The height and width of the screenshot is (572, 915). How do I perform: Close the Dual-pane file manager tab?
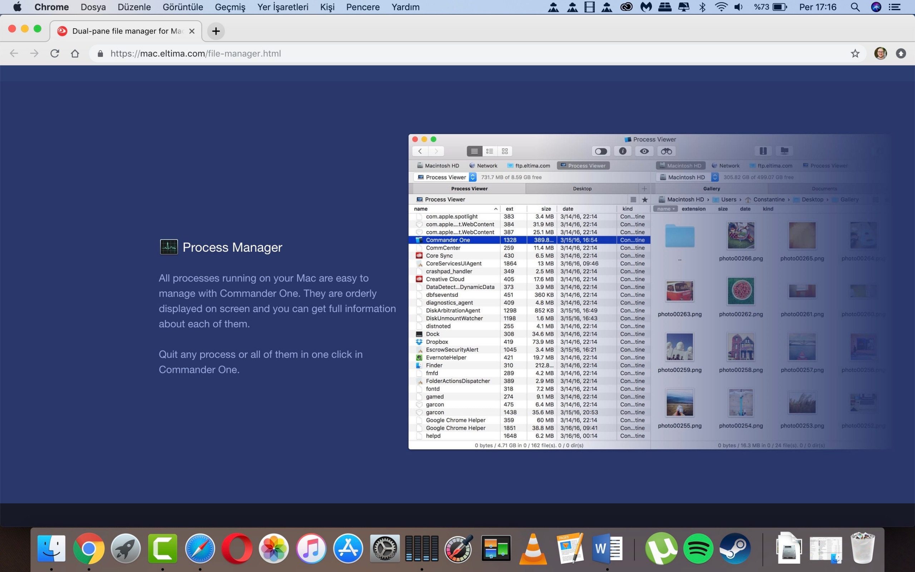(192, 31)
